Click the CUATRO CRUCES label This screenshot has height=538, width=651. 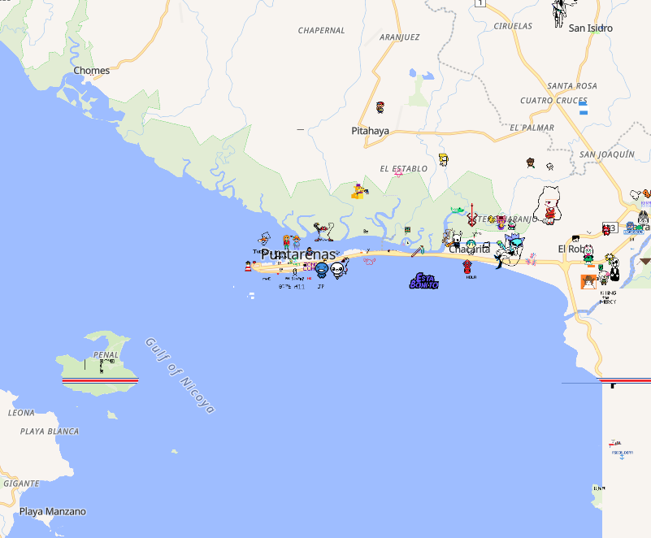pos(553,101)
